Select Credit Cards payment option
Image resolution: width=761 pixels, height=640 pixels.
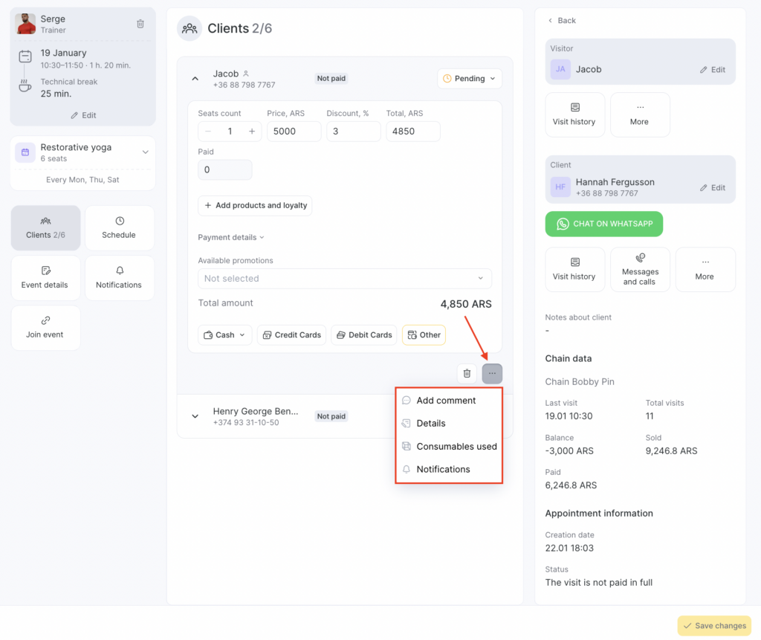291,335
